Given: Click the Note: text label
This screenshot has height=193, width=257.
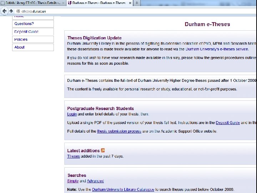Looking at the screenshot, I should click(72, 189).
